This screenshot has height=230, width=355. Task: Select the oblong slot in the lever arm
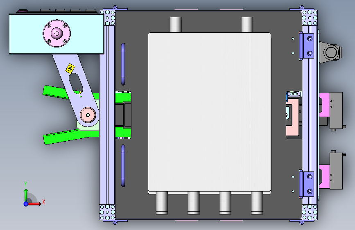coord(76,83)
